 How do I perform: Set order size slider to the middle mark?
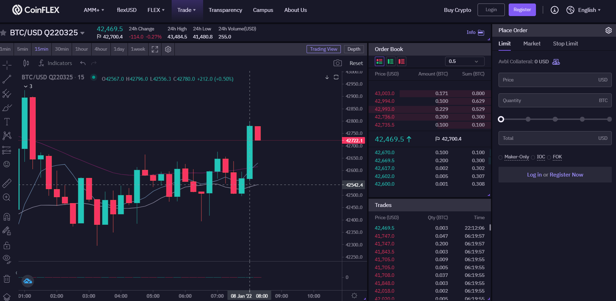tap(555, 119)
